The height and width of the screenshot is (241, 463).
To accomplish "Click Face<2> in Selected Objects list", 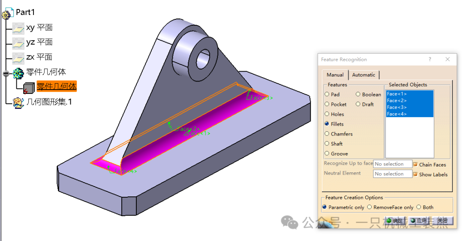I will point(410,100).
